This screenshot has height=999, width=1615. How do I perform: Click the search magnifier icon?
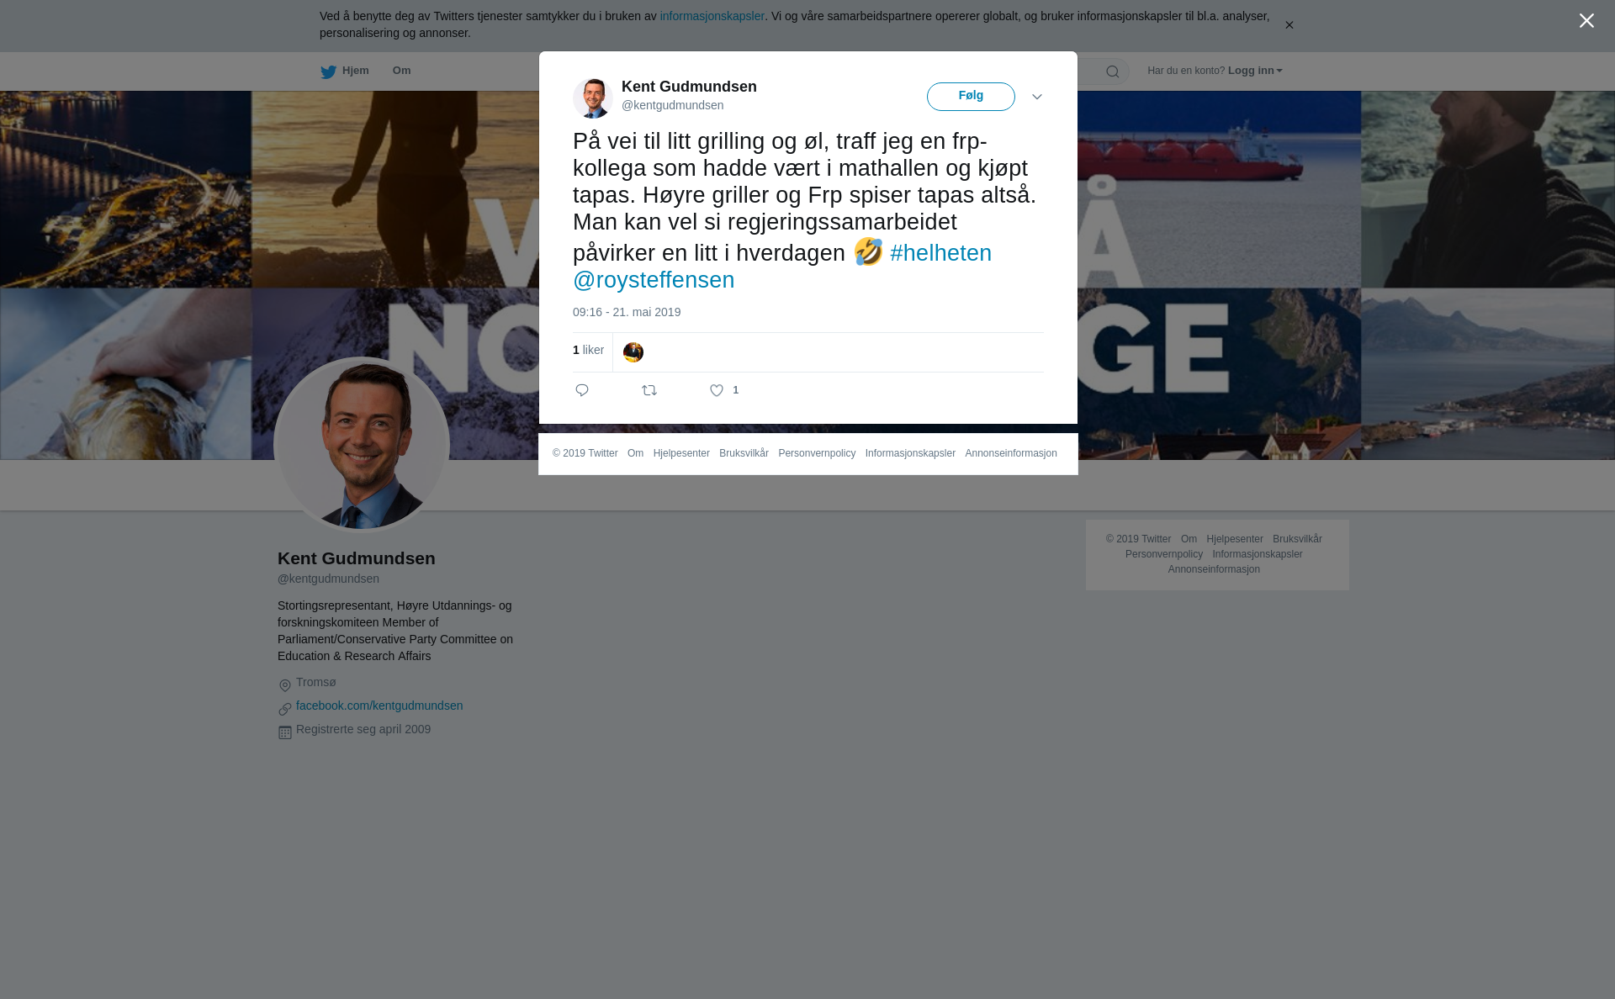1113,71
